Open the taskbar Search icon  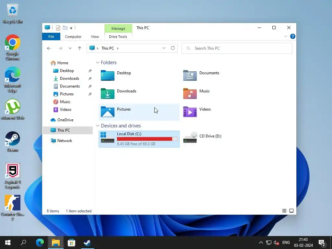23,243
